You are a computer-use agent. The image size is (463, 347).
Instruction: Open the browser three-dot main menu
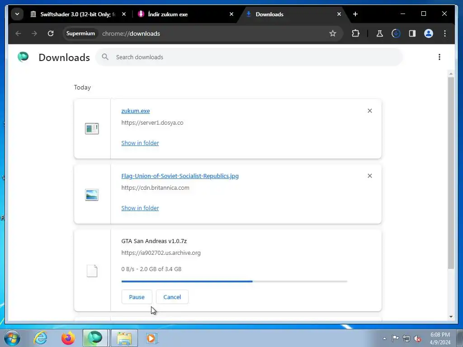(x=445, y=33)
